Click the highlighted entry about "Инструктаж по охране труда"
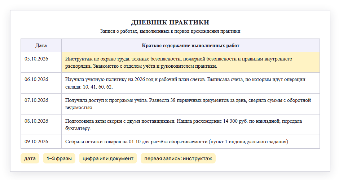Image resolution: width=339 pixels, height=180 pixels. tap(190, 62)
